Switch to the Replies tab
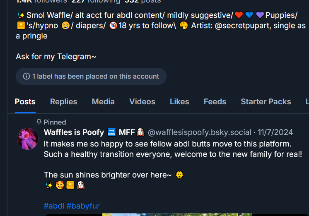 63,102
